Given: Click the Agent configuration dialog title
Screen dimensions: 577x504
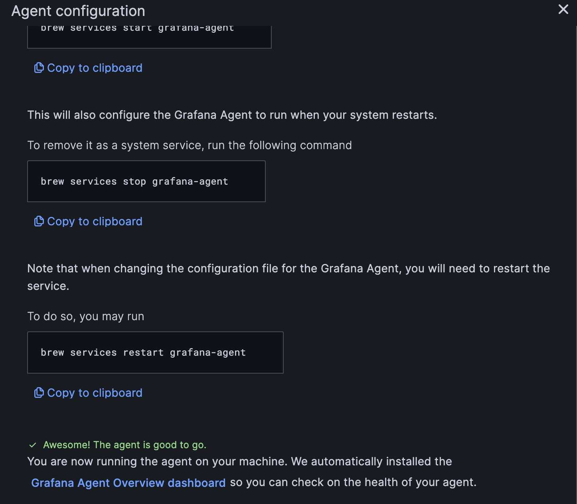Looking at the screenshot, I should tap(78, 11).
